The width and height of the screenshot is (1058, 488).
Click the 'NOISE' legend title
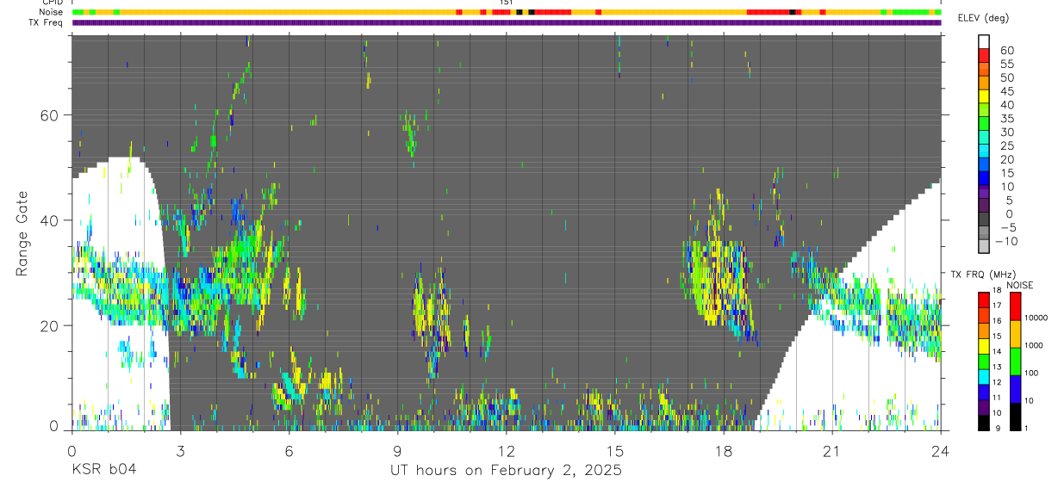click(1020, 285)
